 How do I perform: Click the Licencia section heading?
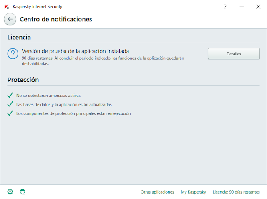click(x=19, y=37)
